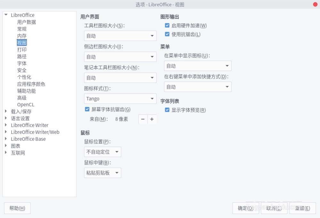Select 打印 in the settings tree
Image resolution: width=320 pixels, height=218 pixels.
(x=22, y=50)
